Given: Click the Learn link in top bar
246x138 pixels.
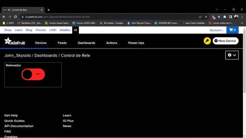Looking at the screenshot, I should [19, 30].
